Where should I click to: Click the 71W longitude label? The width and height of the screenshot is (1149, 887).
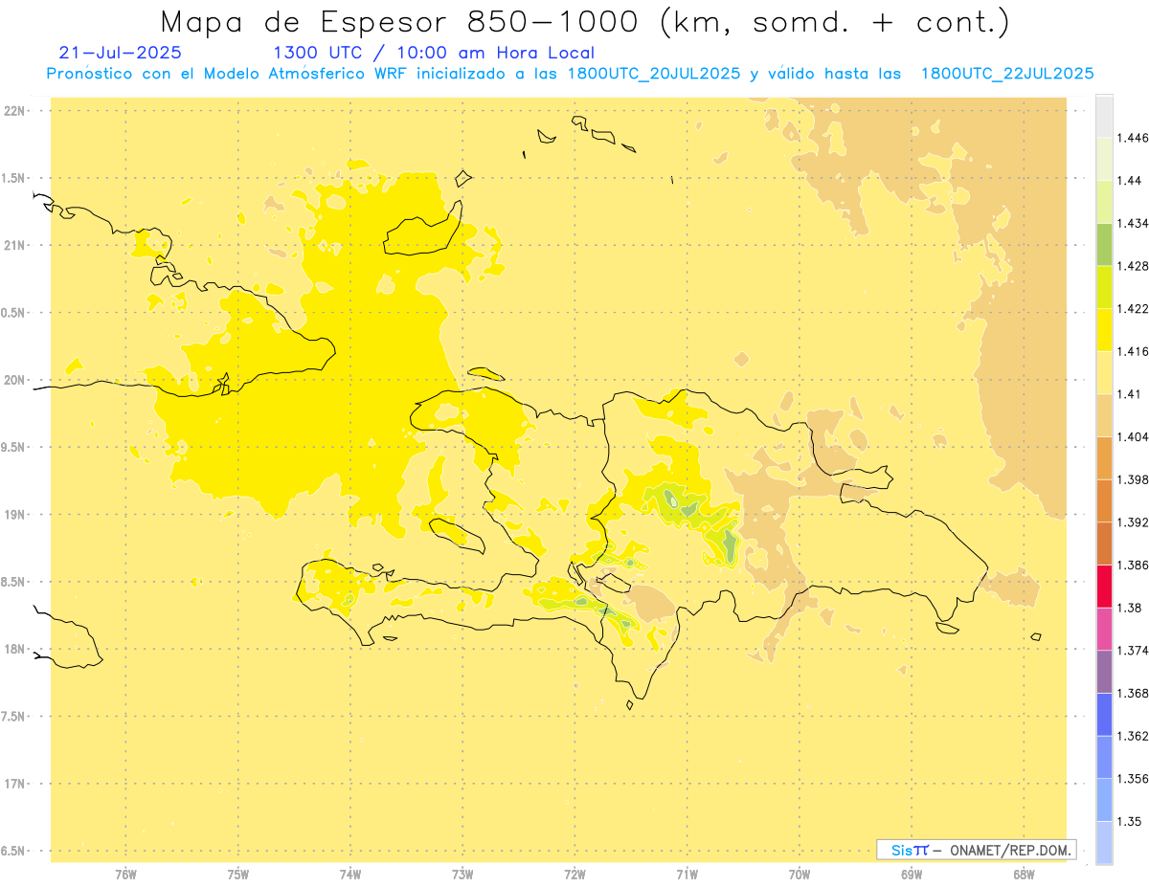687,875
